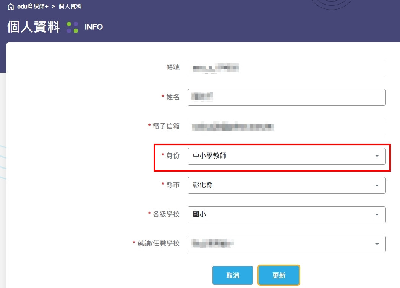Click the blurred 電子信箱 email value
The width and height of the screenshot is (400, 288).
click(233, 126)
